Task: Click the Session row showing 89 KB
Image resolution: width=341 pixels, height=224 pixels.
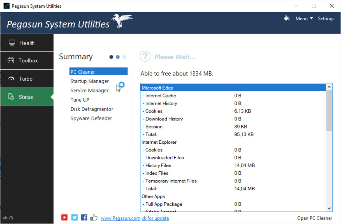Action: 233,127
